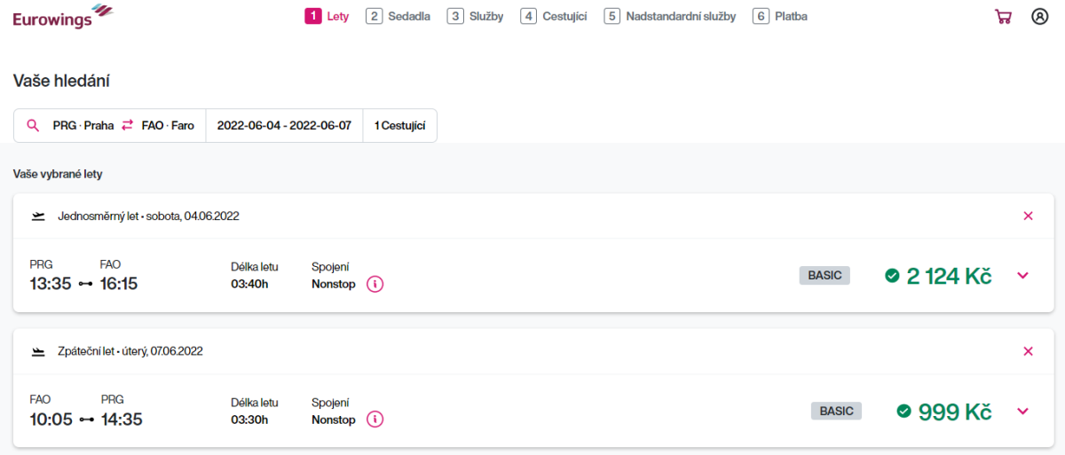Screen dimensions: 1065x455
Task: Click the search magnifier icon
Action: (x=34, y=126)
